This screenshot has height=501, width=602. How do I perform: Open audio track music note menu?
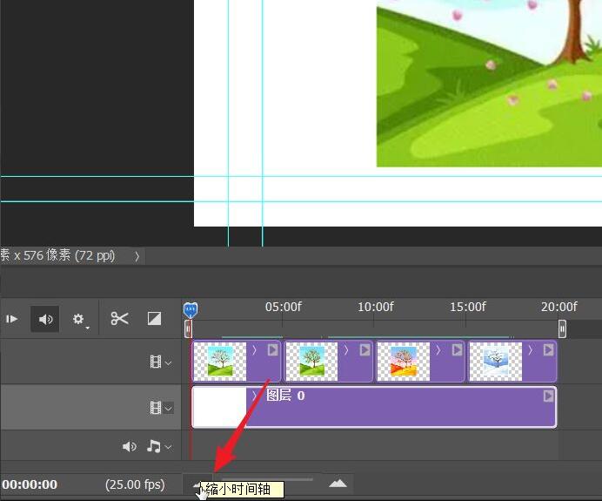click(158, 446)
